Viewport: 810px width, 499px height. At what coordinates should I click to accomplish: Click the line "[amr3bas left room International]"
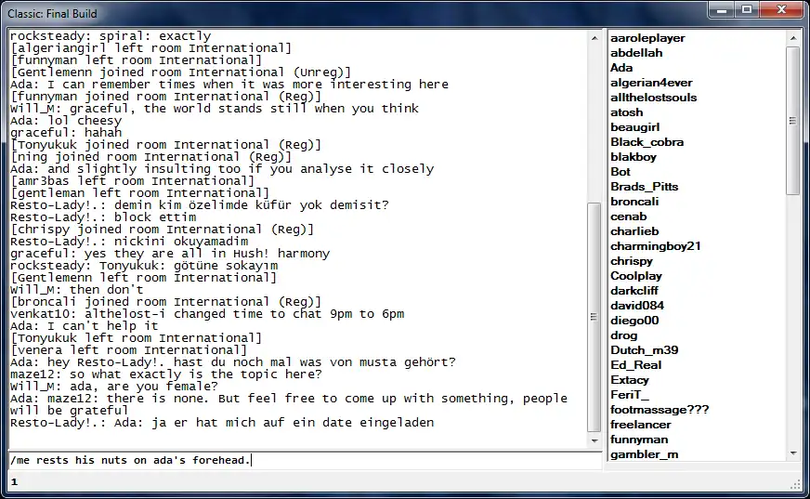pos(132,181)
